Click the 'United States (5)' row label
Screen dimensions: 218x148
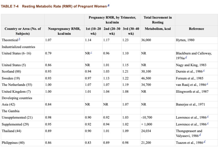(x=14, y=65)
